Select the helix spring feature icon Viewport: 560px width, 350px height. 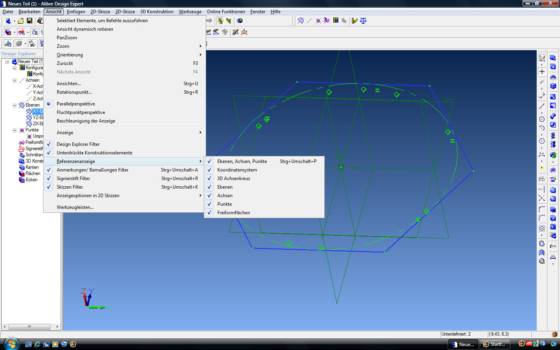click(x=553, y=136)
